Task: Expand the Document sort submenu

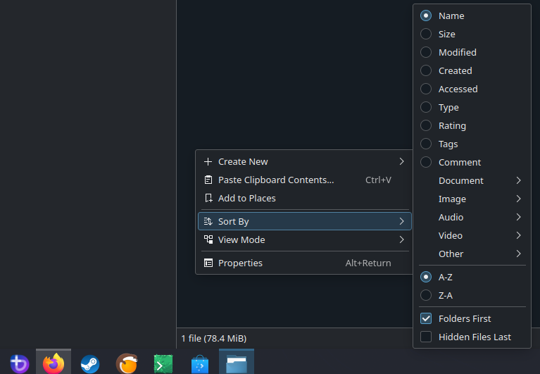Action: click(472, 180)
